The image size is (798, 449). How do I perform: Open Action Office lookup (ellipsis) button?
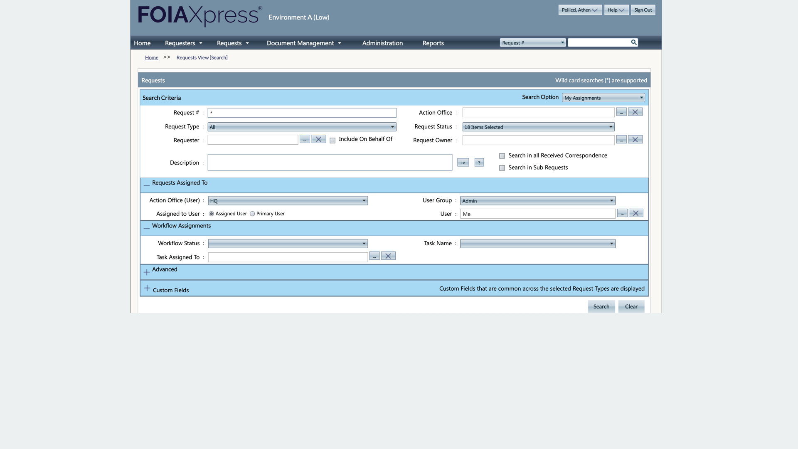pos(621,112)
